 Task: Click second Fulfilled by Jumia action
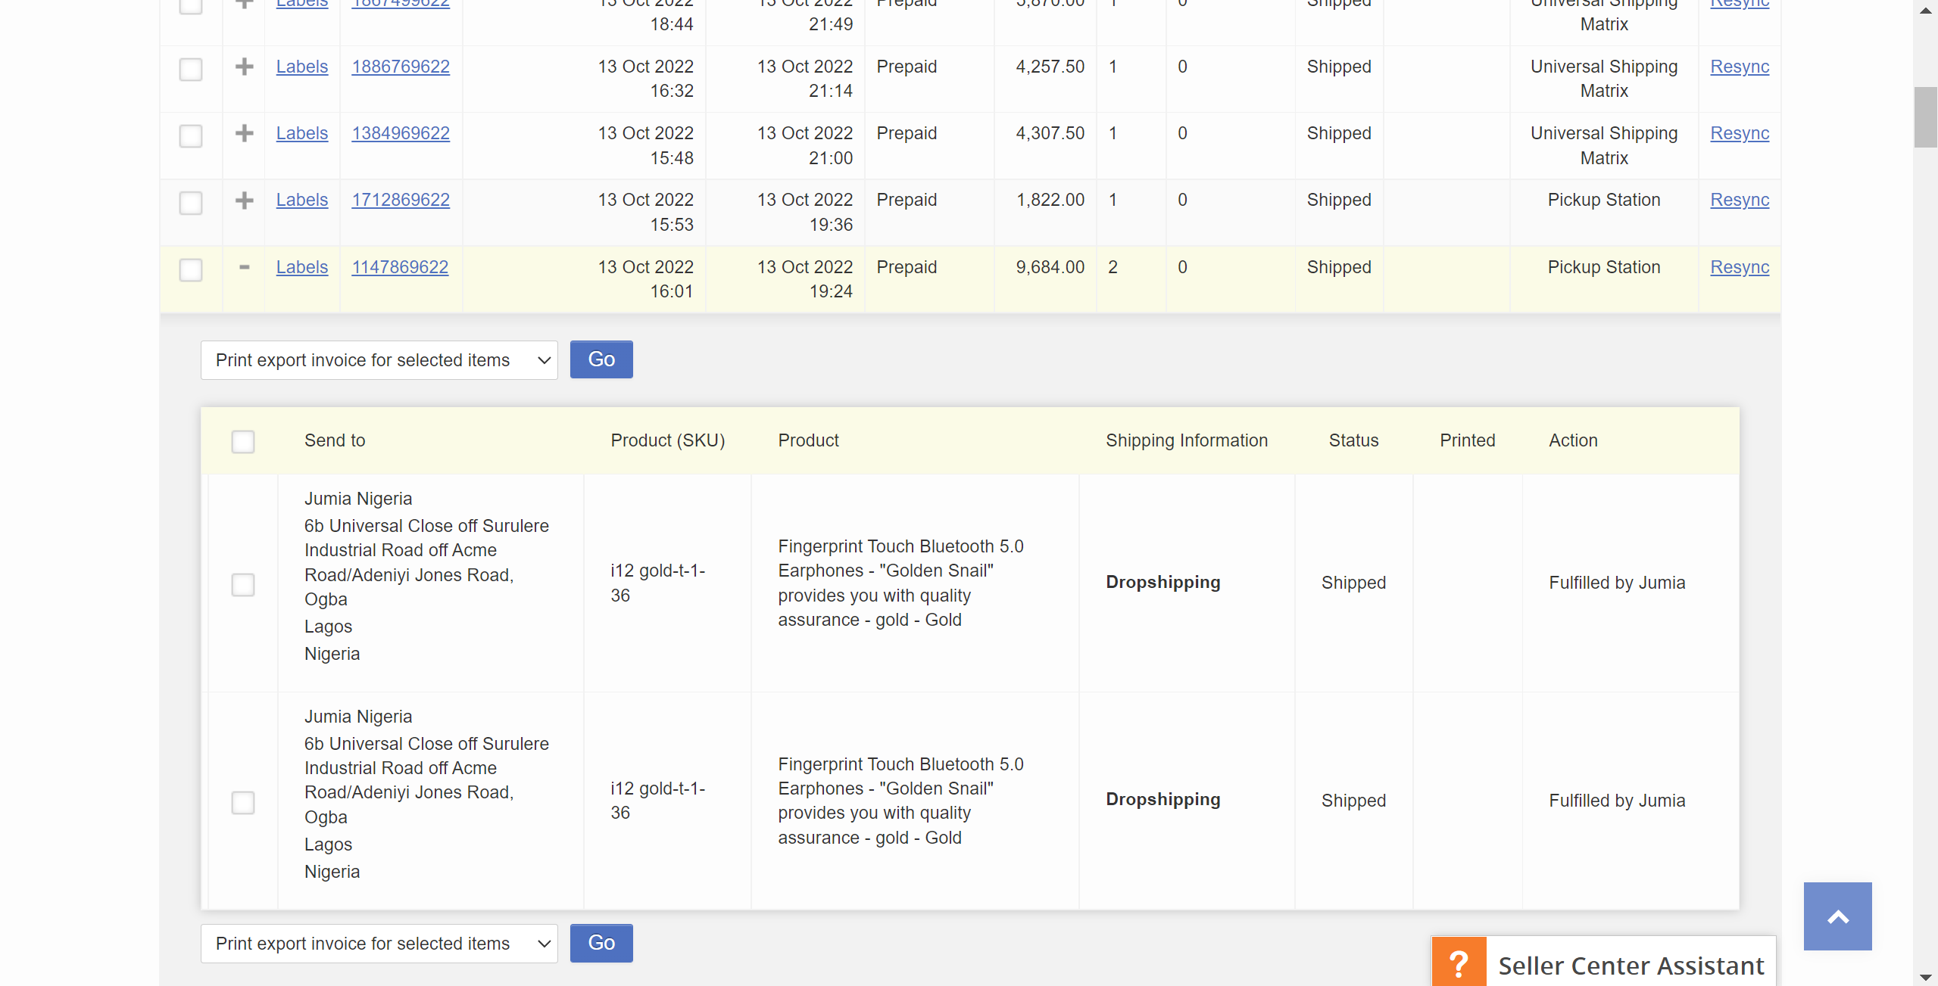pyautogui.click(x=1617, y=801)
